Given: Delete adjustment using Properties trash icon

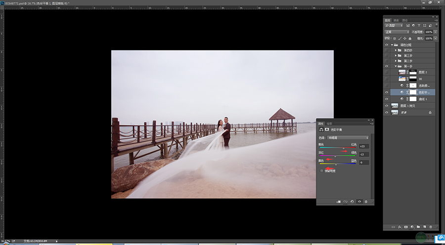Looking at the screenshot, I should click(x=366, y=202).
